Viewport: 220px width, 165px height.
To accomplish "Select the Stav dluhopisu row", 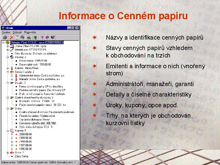I will coord(36,53).
